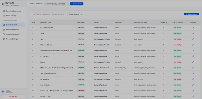
Task: Click the "No response" response text
Action: pos(45,79)
